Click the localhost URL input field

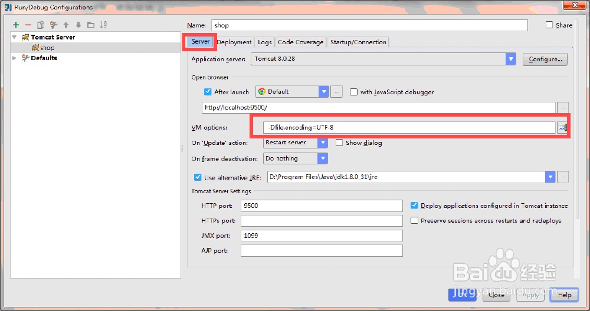click(x=379, y=107)
